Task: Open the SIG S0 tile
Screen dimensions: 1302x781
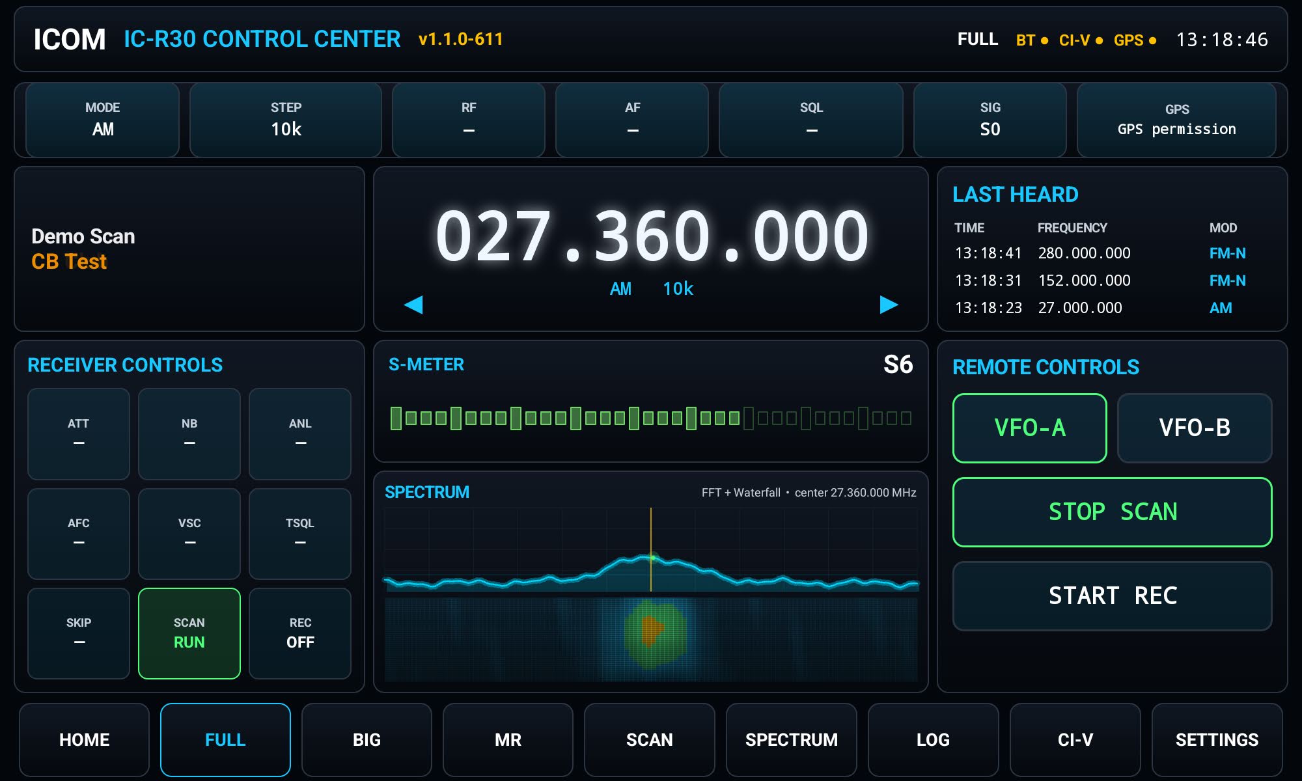Action: (x=990, y=120)
